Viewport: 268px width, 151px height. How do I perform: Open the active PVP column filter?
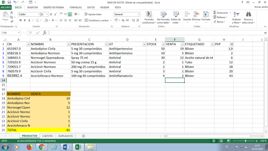(231, 44)
